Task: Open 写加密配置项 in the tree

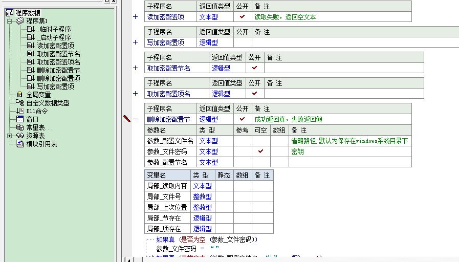Action: 55,86
